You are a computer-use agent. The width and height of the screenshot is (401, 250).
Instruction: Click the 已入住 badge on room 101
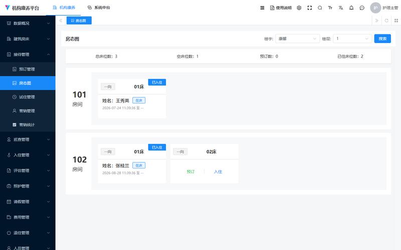[x=157, y=82]
